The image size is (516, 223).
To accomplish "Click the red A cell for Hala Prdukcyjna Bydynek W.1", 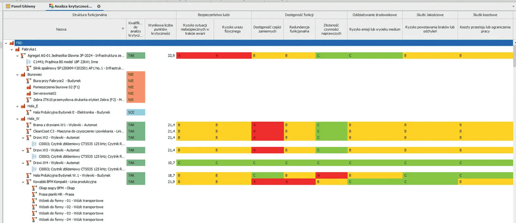I will pyautogui.click(x=331, y=175).
